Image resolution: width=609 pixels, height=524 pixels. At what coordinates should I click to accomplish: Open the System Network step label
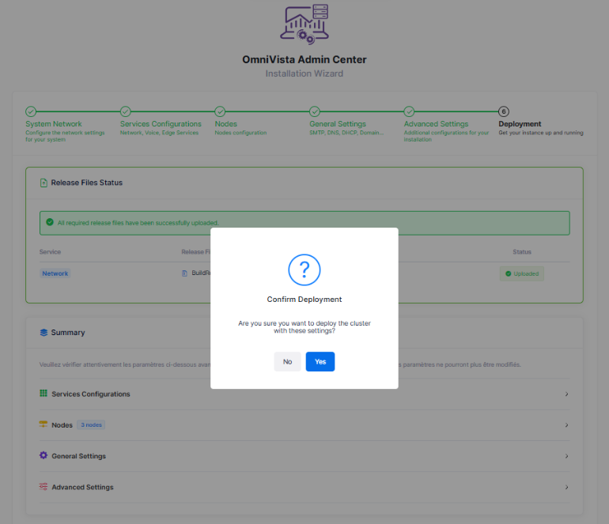[x=54, y=124]
